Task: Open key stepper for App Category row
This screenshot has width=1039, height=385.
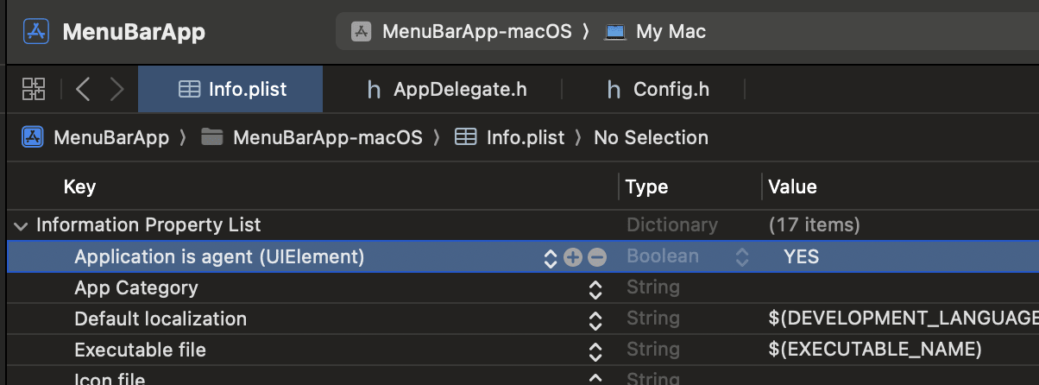Action: (595, 288)
